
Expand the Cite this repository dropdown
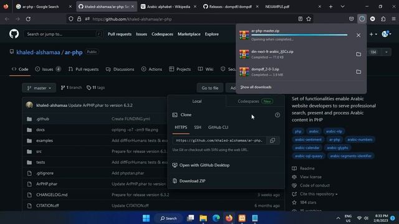coord(319,194)
